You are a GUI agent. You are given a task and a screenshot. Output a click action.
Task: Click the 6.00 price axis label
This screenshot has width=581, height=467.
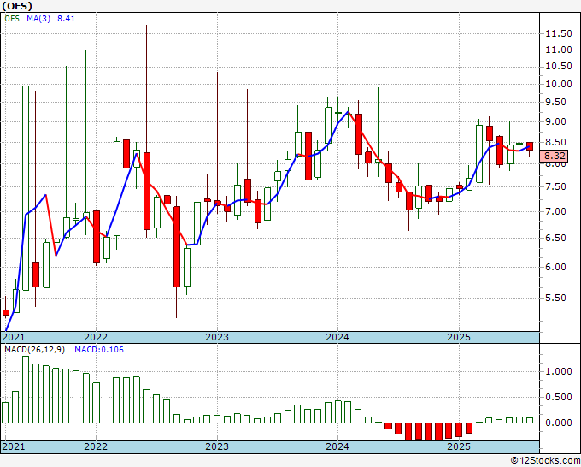coord(555,267)
